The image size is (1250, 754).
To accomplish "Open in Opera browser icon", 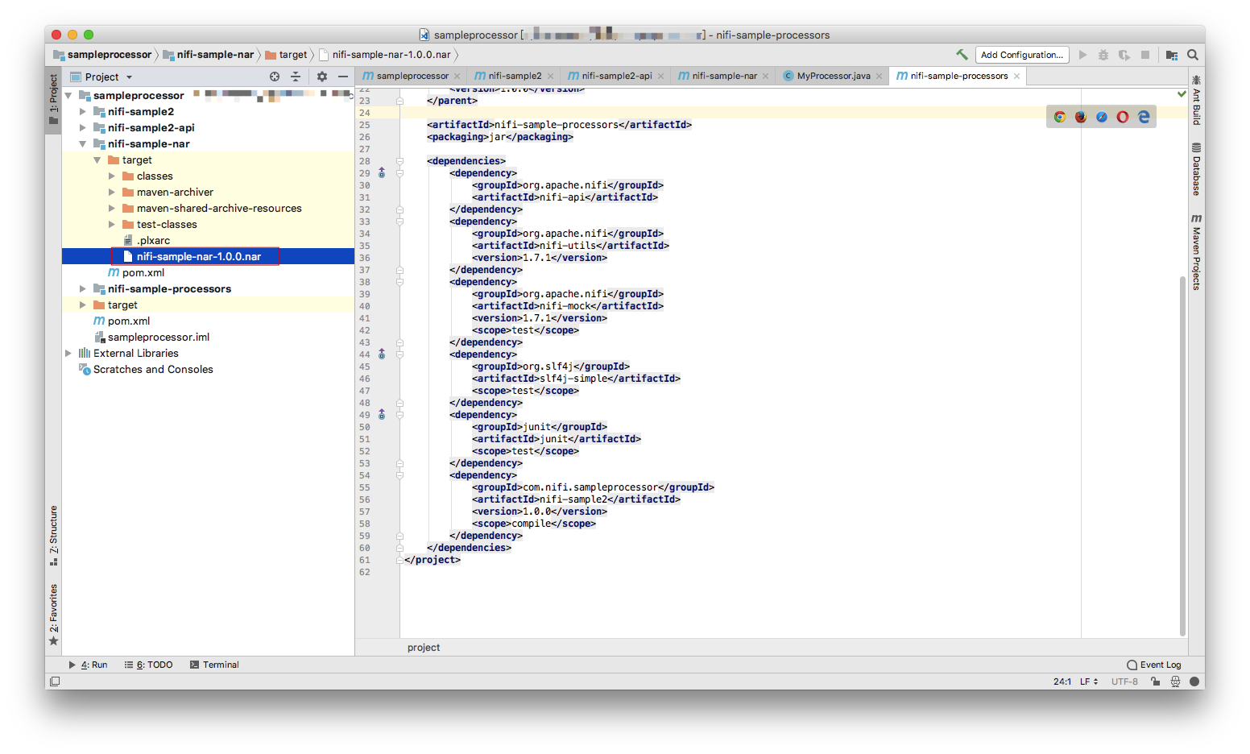I will pos(1123,117).
